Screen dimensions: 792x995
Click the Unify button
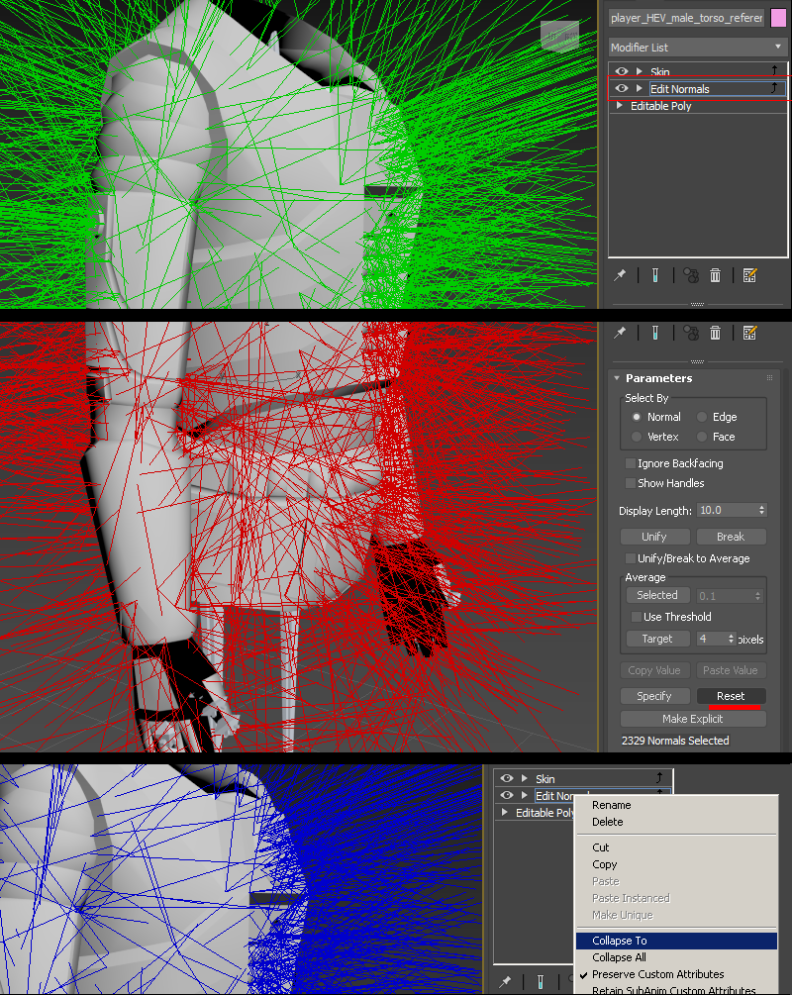[x=654, y=537]
